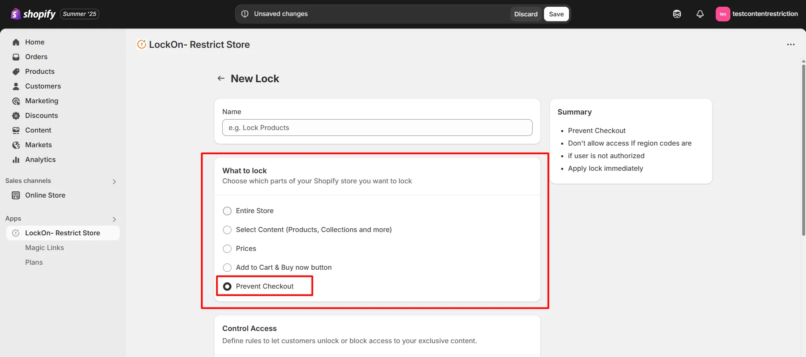The image size is (806, 357).
Task: Go to Products in the sidebar
Action: pos(63,71)
